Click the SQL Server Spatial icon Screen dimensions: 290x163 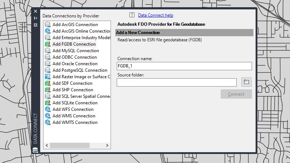48,96
